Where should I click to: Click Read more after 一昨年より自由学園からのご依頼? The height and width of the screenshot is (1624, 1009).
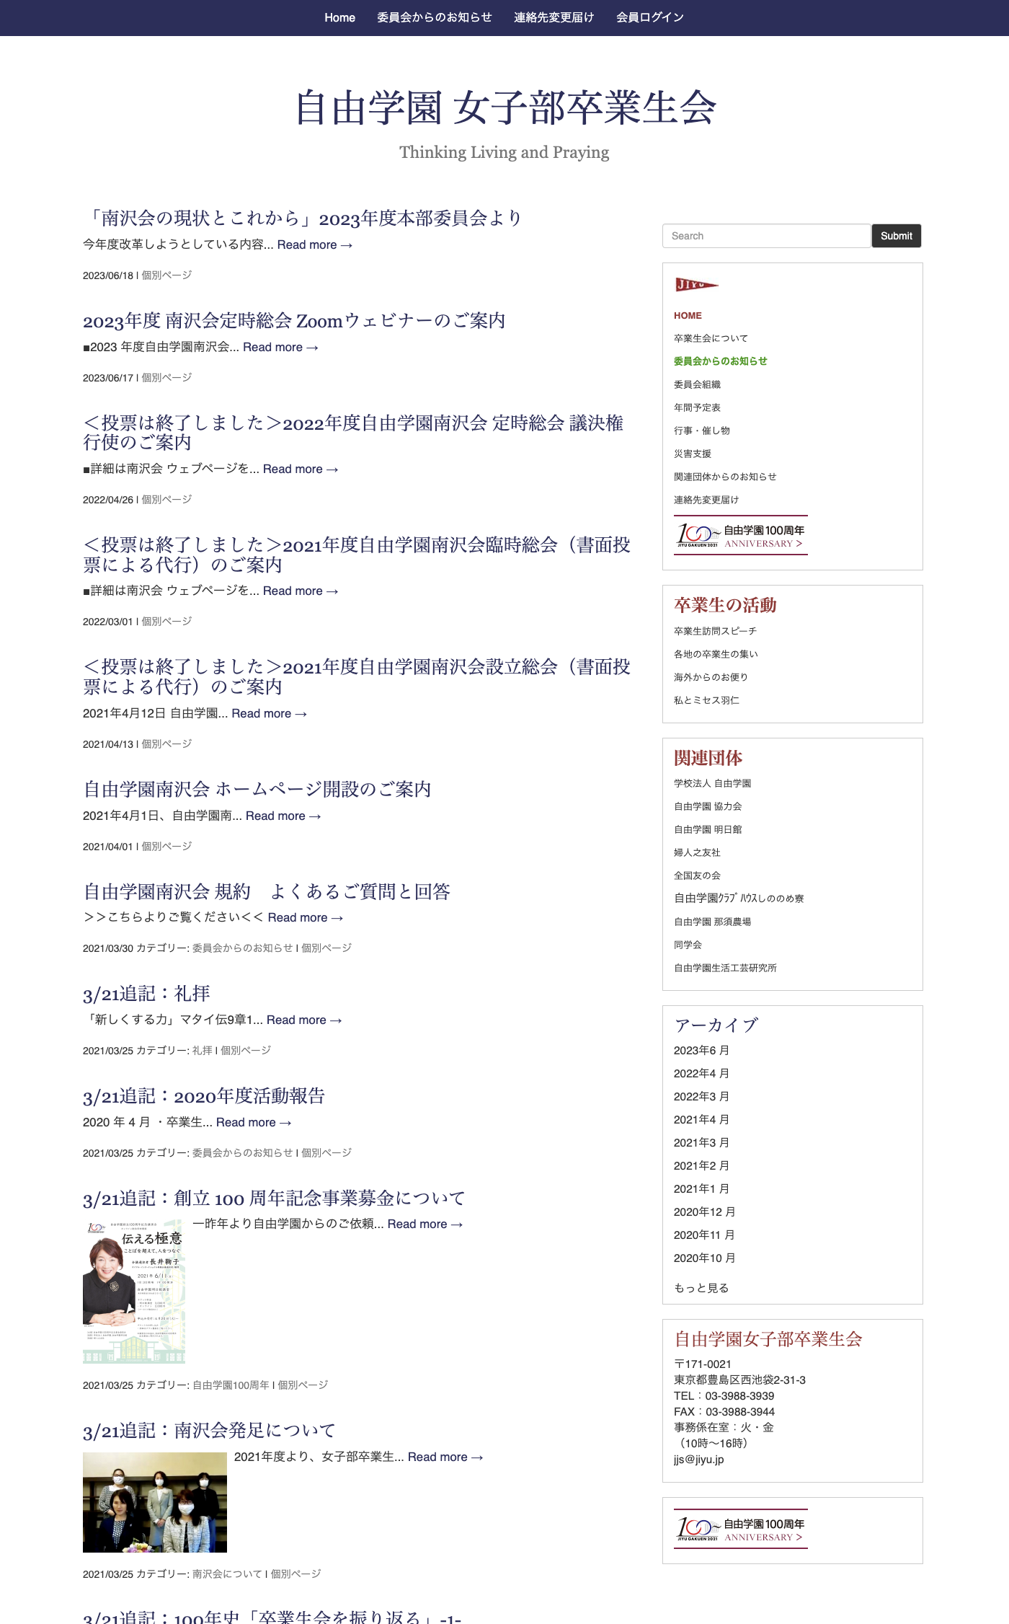click(425, 1224)
